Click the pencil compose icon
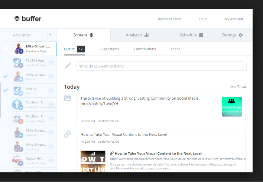The height and width of the screenshot is (182, 263). tap(68, 66)
